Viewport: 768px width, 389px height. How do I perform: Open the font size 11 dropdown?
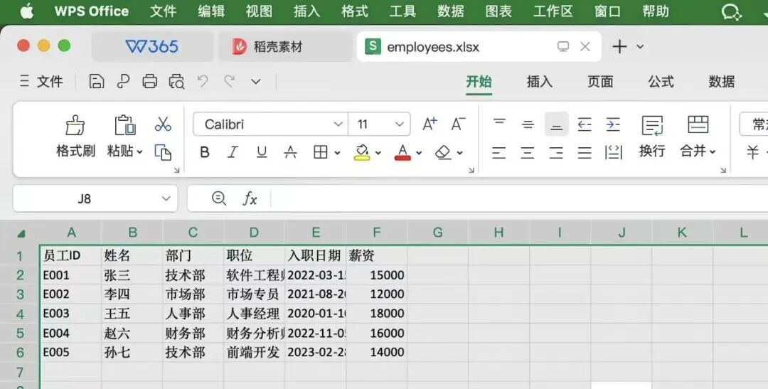[x=399, y=124]
